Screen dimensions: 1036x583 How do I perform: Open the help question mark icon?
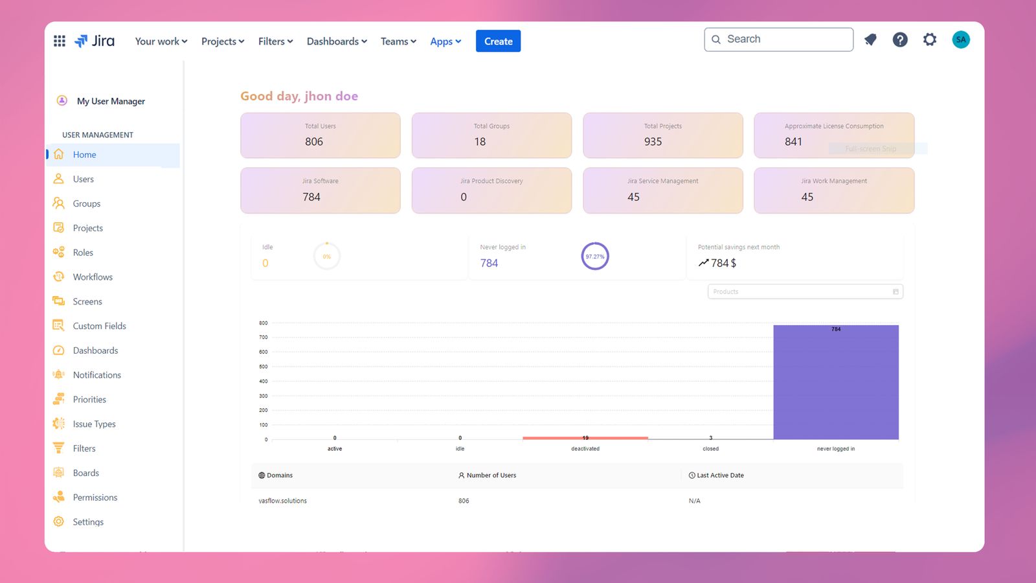click(900, 40)
